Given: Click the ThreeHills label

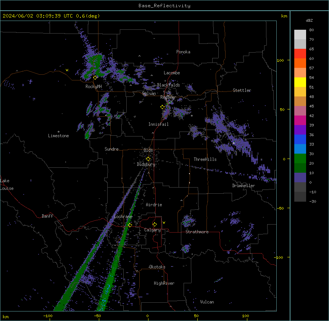Looking at the screenshot, I should 205,159.
